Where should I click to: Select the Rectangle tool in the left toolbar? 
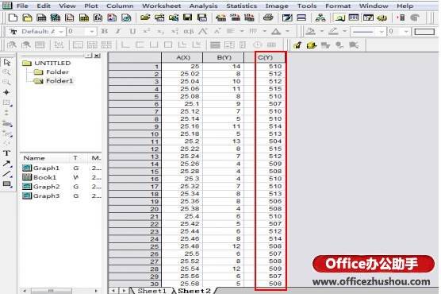7,184
